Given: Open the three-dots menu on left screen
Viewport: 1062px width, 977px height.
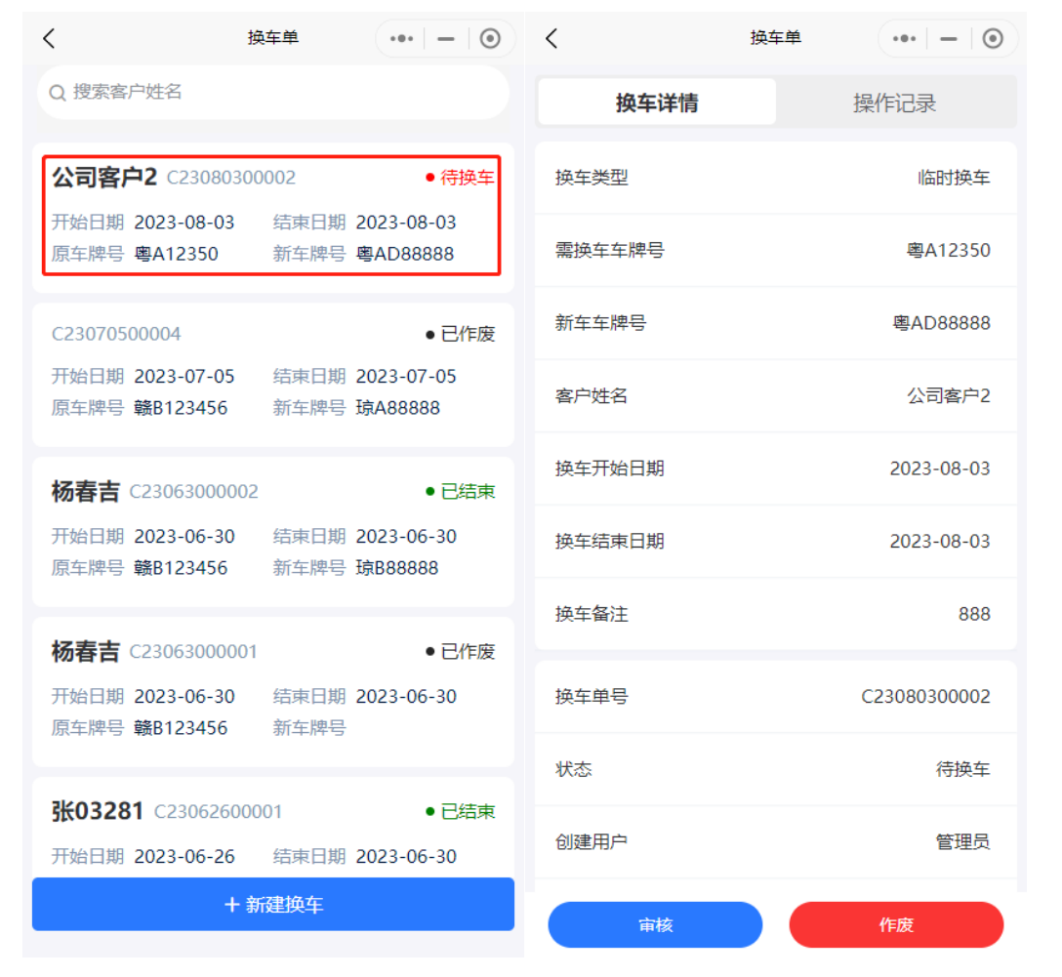Looking at the screenshot, I should [401, 39].
